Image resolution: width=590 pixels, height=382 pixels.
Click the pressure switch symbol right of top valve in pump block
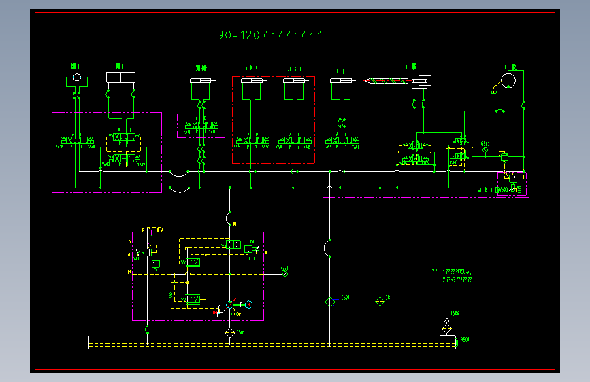pyautogui.click(x=251, y=249)
